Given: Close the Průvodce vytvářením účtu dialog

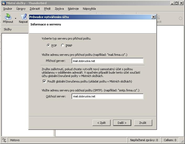Looking at the screenshot, I should point(154,17).
